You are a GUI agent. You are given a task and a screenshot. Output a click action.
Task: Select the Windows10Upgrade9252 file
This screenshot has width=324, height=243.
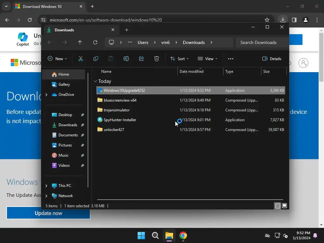[x=191, y=90]
